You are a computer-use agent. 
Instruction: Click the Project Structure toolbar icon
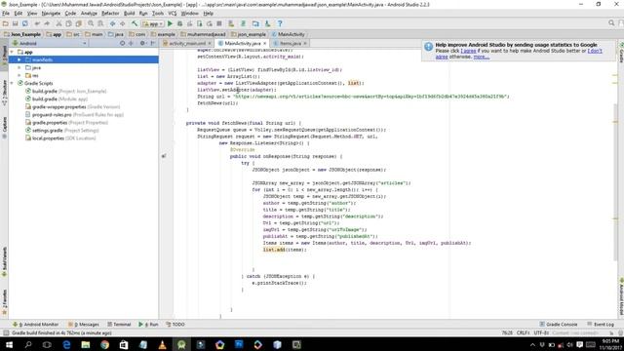[x=255, y=23]
